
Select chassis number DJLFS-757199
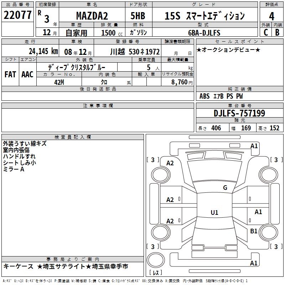click(x=239, y=113)
